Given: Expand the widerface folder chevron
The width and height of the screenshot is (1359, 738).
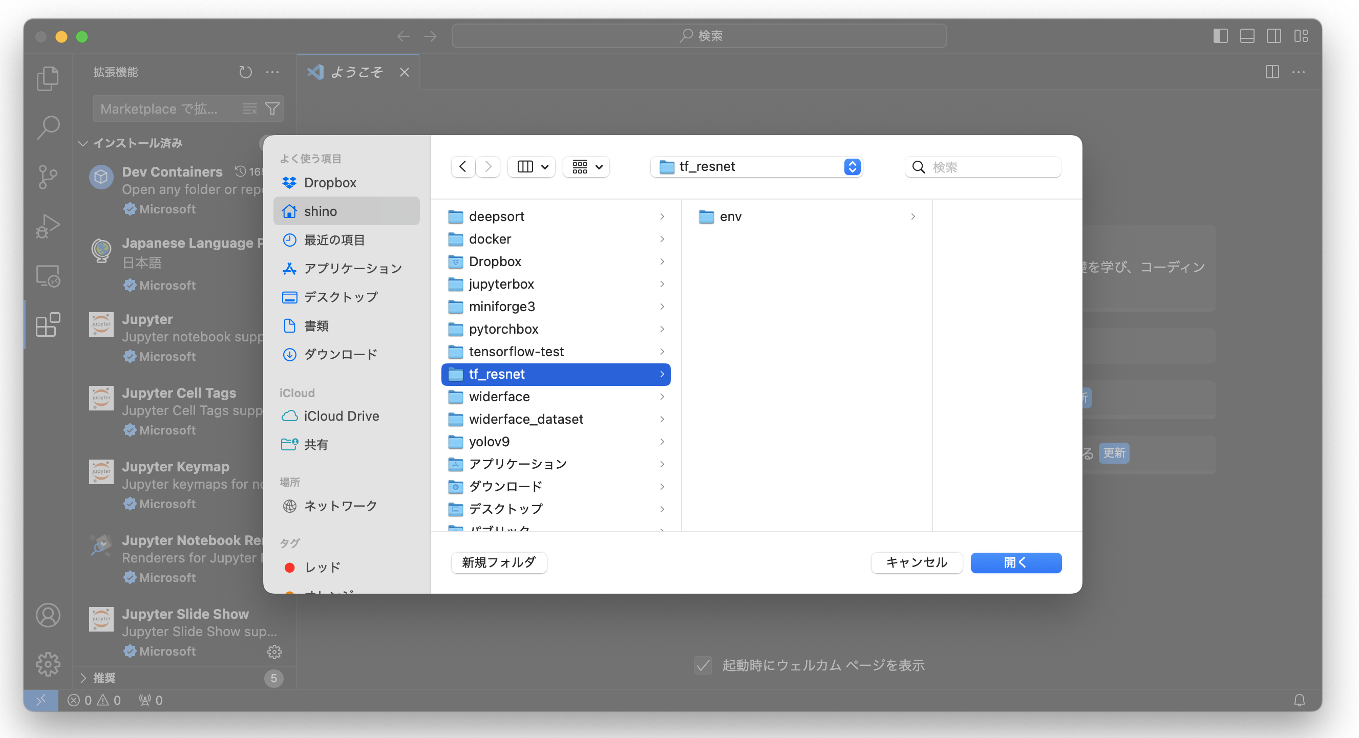Looking at the screenshot, I should [662, 397].
